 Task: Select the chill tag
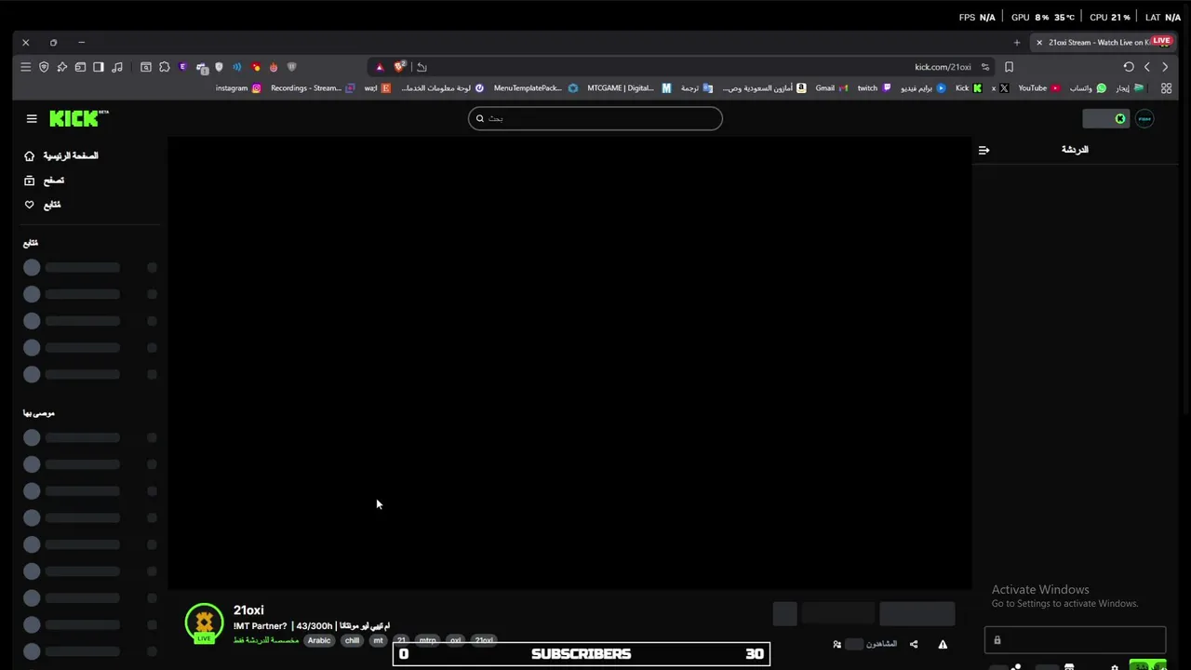click(x=352, y=641)
